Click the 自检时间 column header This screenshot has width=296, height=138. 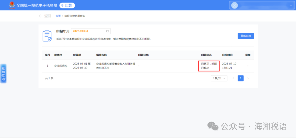click(227, 55)
